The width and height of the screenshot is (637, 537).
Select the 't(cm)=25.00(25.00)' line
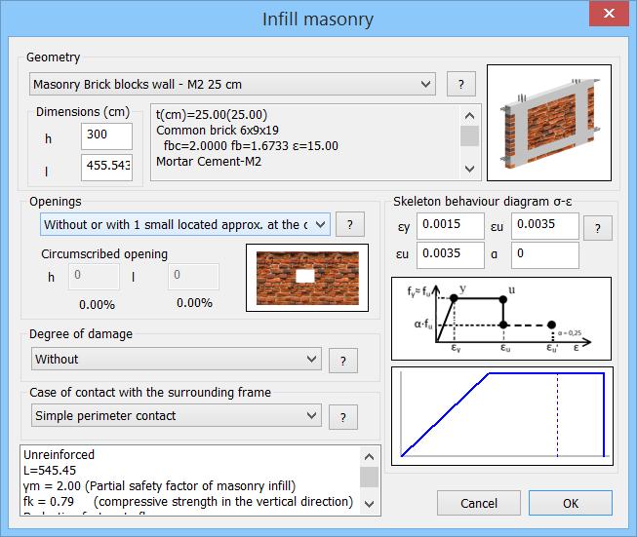pos(212,115)
